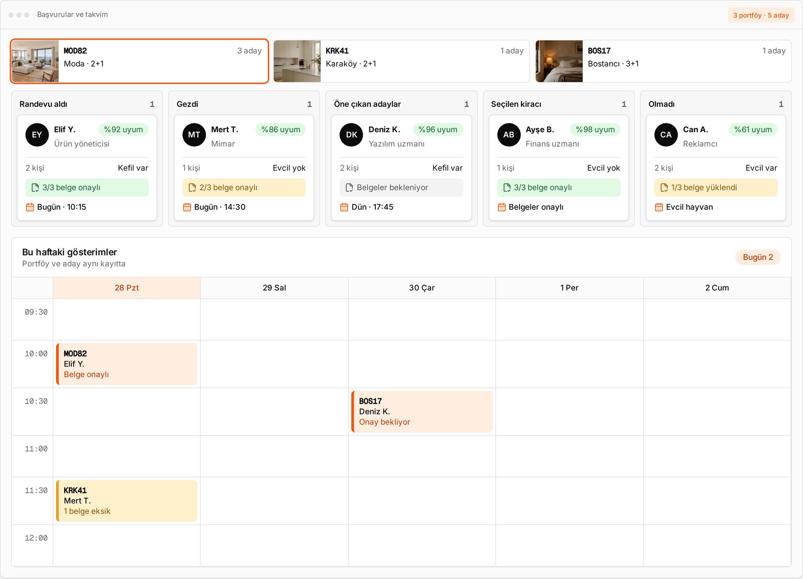Click the Öne çıkan adaylar column title

367,104
